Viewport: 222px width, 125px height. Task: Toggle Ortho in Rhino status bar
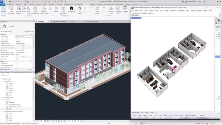click(x=187, y=118)
